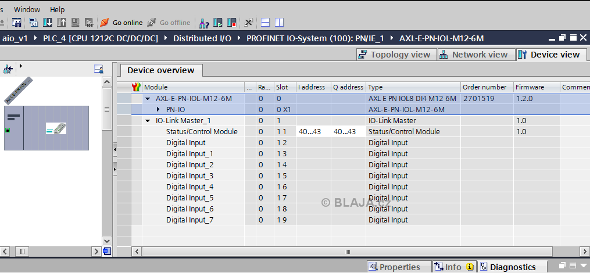The width and height of the screenshot is (590, 273).
Task: Click the start runtime RT icon
Action: [89, 23]
